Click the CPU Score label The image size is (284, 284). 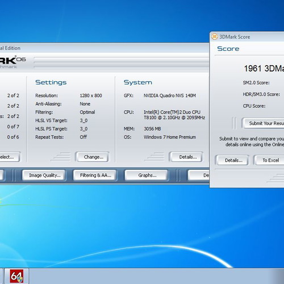(x=254, y=106)
